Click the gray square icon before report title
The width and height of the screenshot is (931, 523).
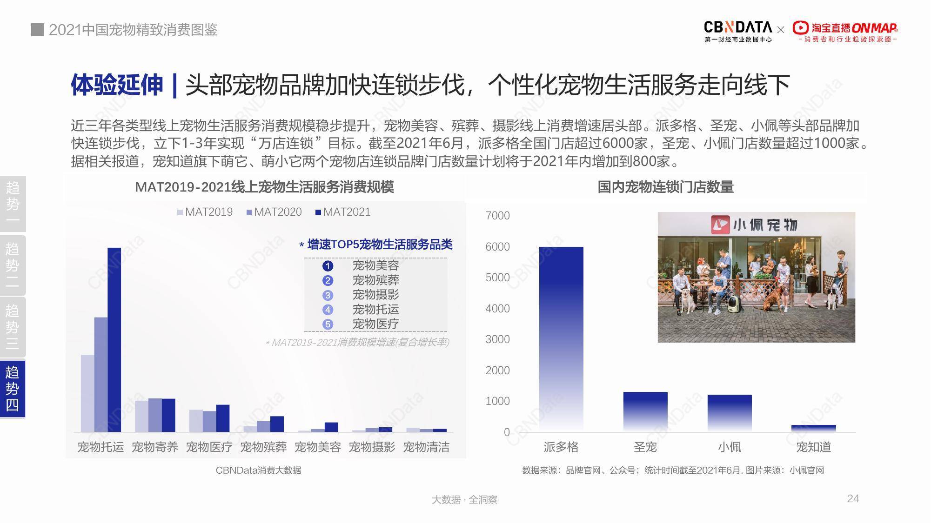coord(38,30)
